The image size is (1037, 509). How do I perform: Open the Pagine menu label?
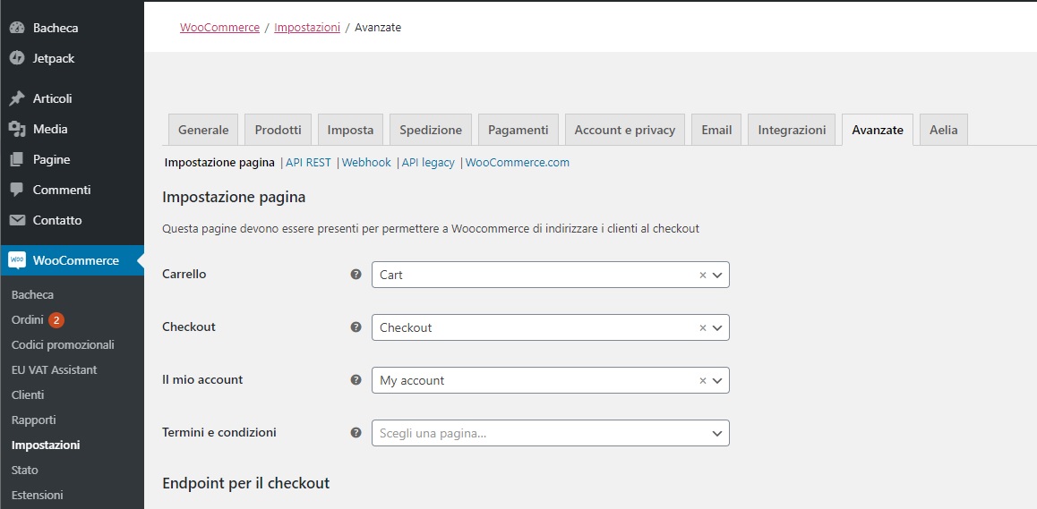[x=52, y=159]
